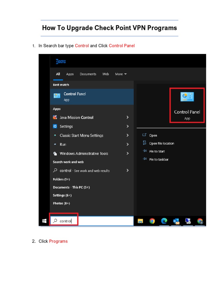Expand Windows Administrative Tools arrow
Screen dimensions: 219x292
point(127,153)
